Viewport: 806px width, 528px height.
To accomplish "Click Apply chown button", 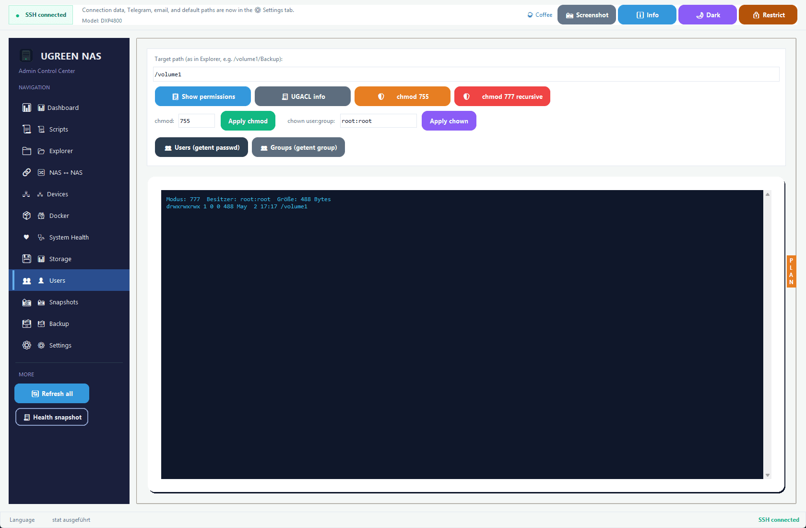I will click(449, 121).
